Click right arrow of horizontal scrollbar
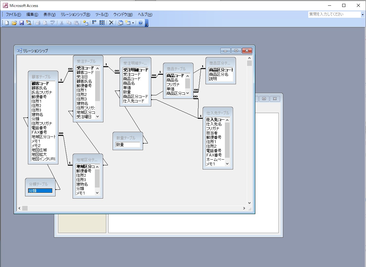The height and width of the screenshot is (267, 366). pos(244,208)
